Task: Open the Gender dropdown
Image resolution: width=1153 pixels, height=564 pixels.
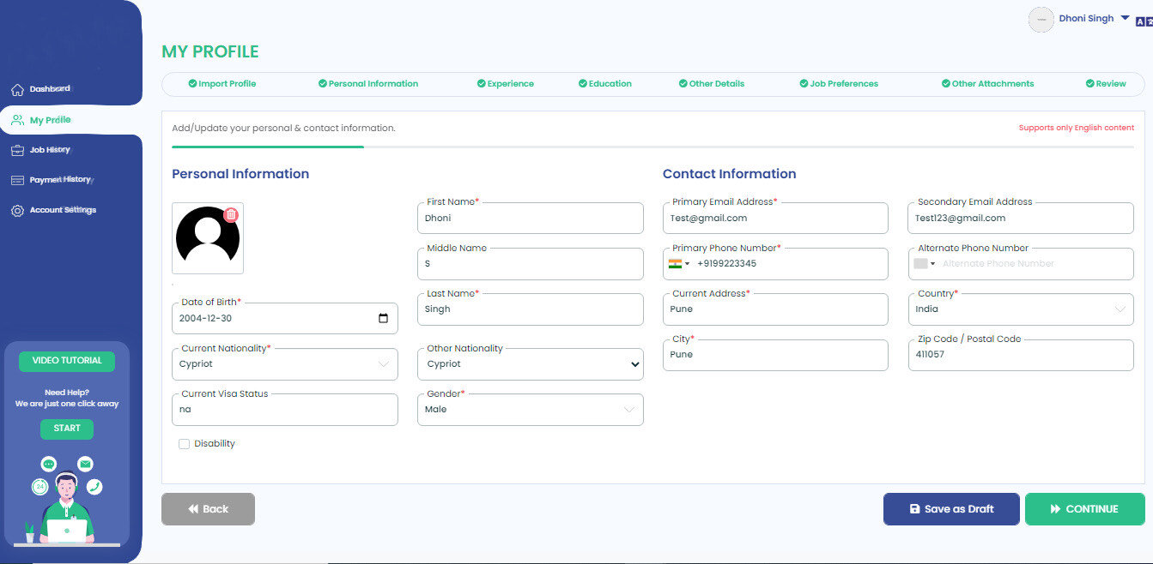Action: click(x=629, y=410)
